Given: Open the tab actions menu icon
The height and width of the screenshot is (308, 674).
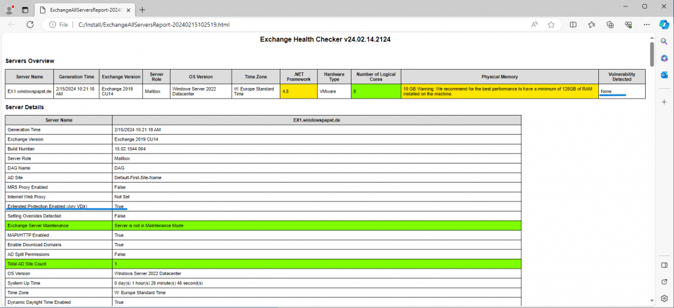Looking at the screenshot, I should pos(25,9).
